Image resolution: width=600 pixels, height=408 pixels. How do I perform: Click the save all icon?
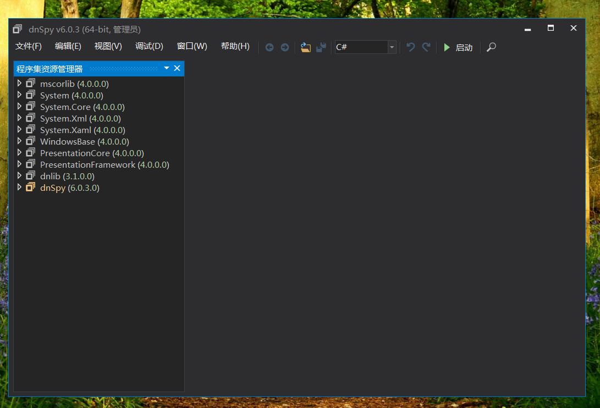(x=321, y=47)
